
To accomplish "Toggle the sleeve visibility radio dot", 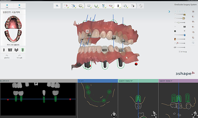I will (x=175, y=27).
